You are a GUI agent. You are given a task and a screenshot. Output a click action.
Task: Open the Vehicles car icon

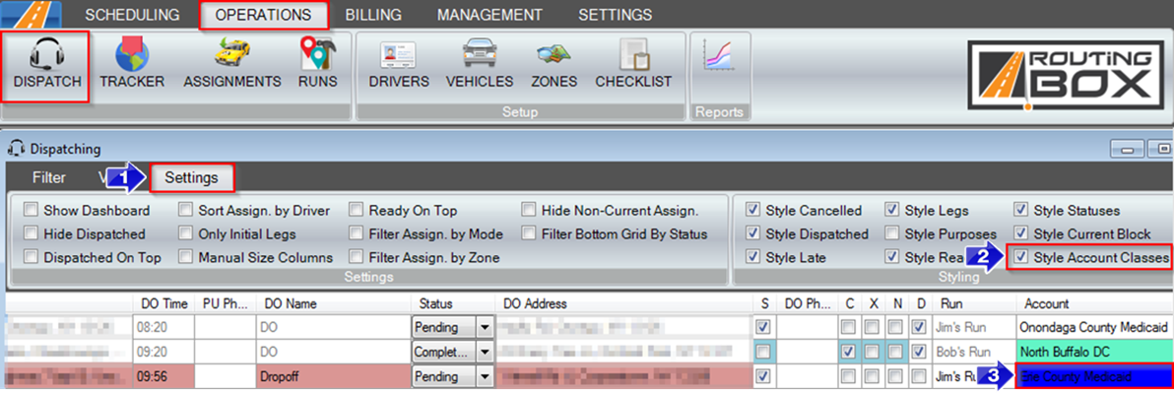(x=480, y=56)
